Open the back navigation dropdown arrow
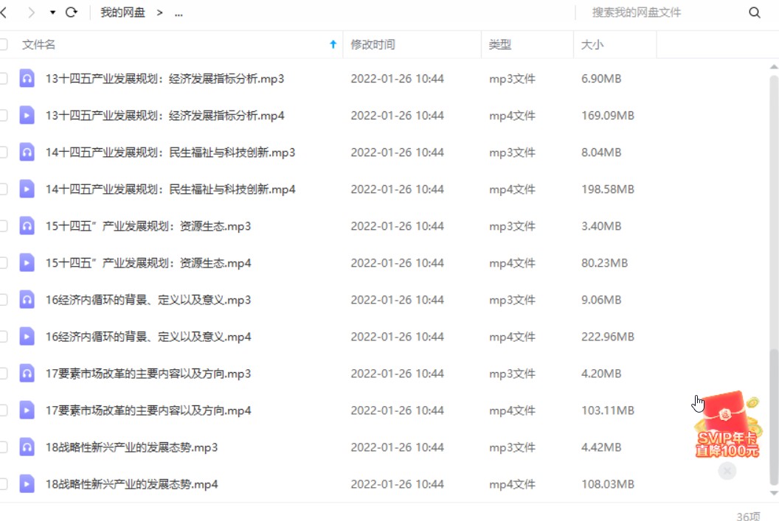Image resolution: width=779 pixels, height=521 pixels. 52,12
